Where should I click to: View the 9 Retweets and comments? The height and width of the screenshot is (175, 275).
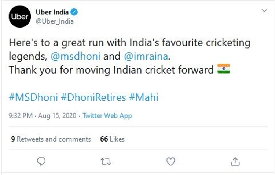click(51, 139)
